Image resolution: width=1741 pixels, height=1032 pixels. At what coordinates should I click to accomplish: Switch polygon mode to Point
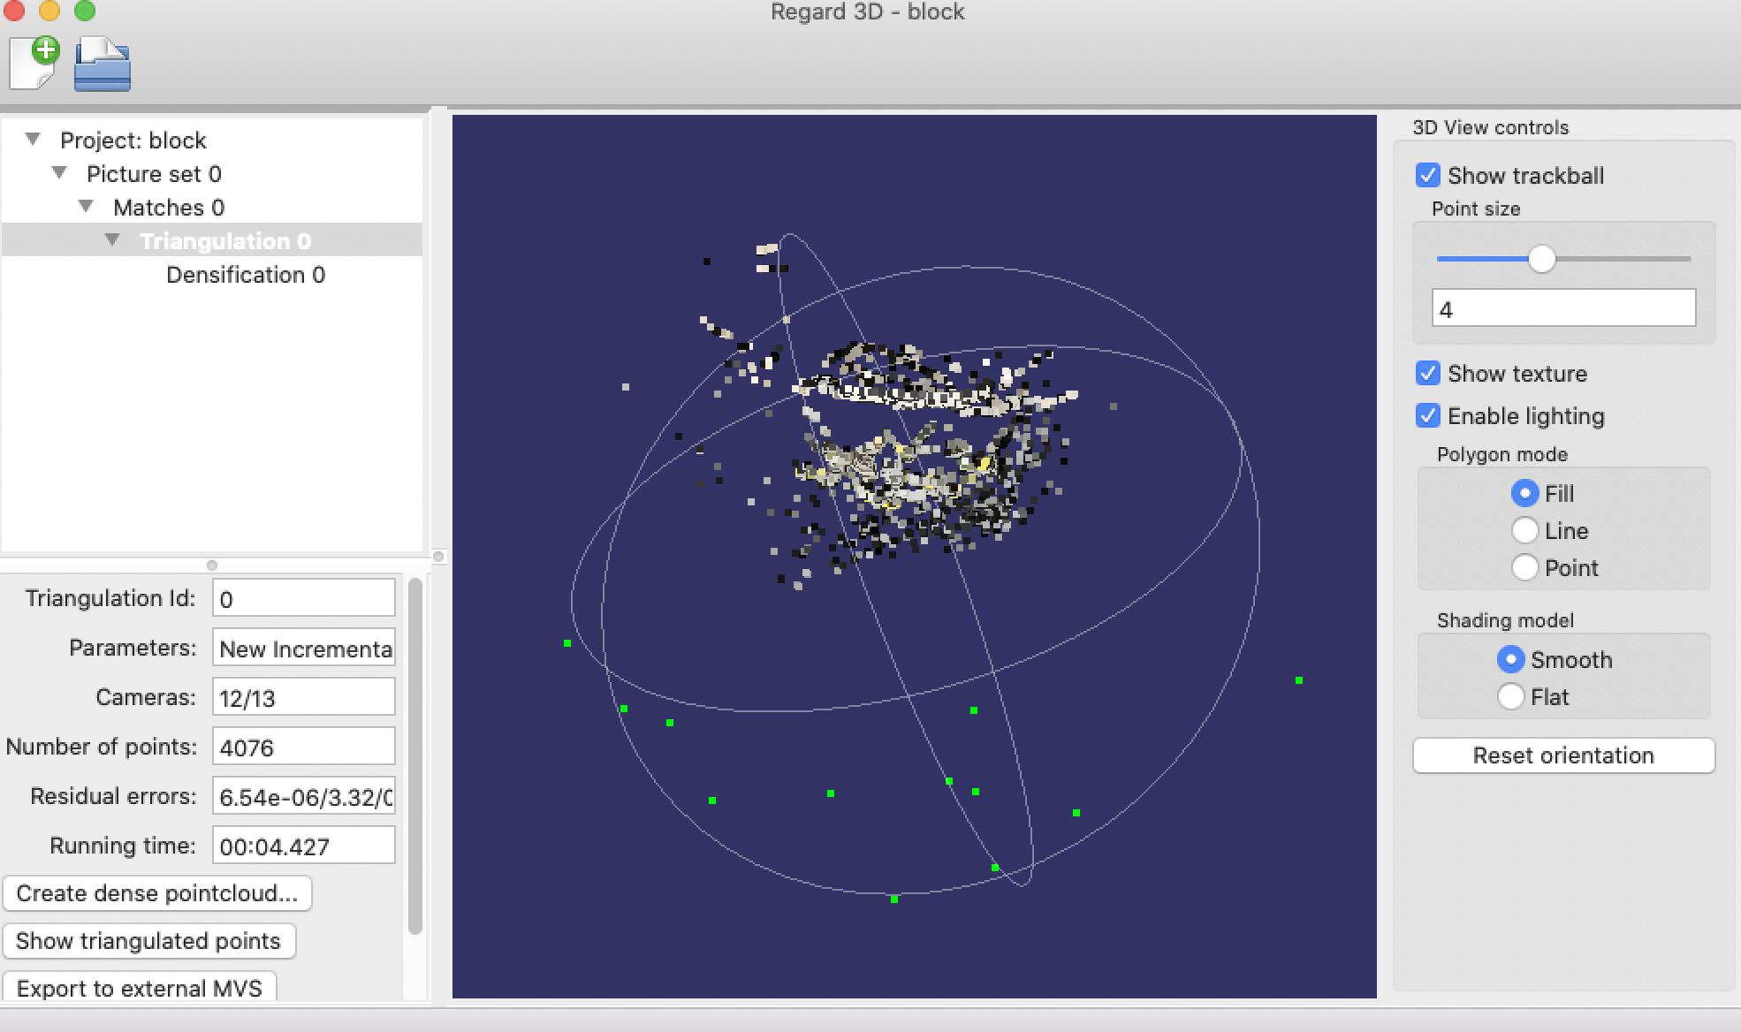(x=1524, y=567)
